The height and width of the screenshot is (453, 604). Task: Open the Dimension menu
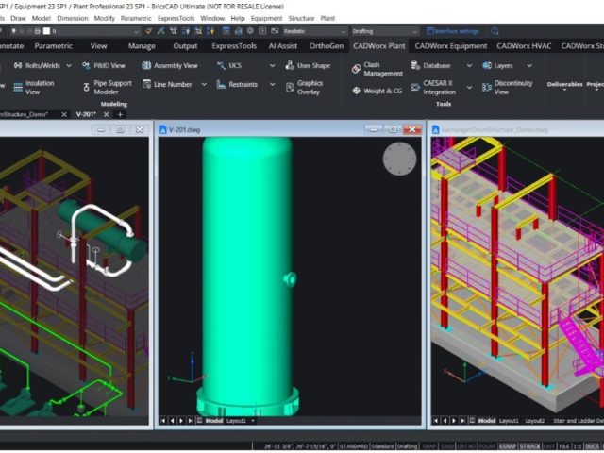coord(73,18)
